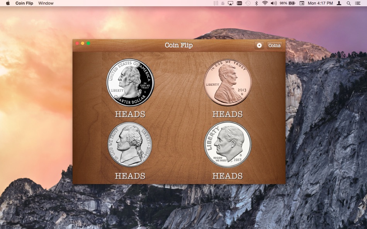Open the volume control icon
This screenshot has height=229, width=367.
(274, 3)
